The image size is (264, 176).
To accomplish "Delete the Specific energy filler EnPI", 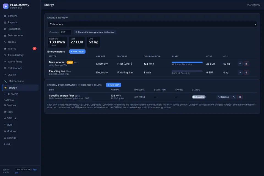I will 240,97.
